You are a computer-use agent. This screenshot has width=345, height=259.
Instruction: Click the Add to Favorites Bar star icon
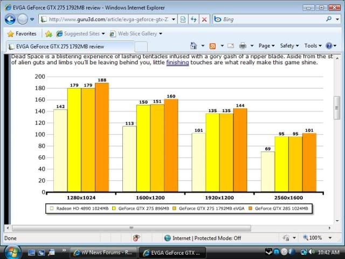49,33
